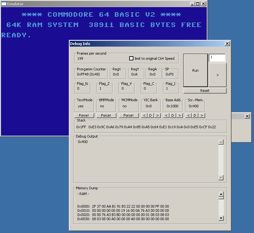Click D button under VIC Bank
This screenshot has width=254, height=233.
coord(150,115)
